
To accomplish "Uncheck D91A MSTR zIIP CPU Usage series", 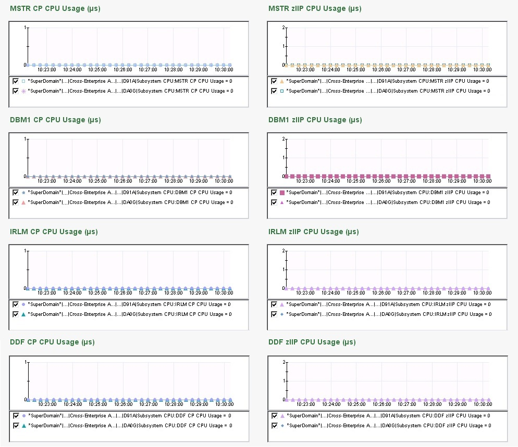I will click(274, 81).
